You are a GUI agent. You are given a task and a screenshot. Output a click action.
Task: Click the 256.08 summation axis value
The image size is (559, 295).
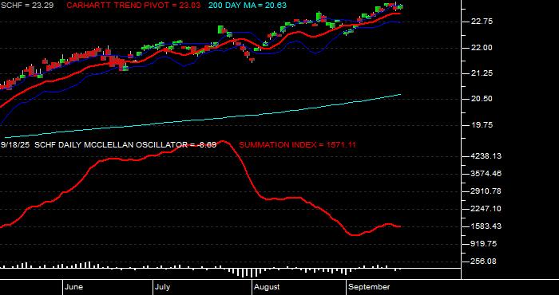click(482, 262)
